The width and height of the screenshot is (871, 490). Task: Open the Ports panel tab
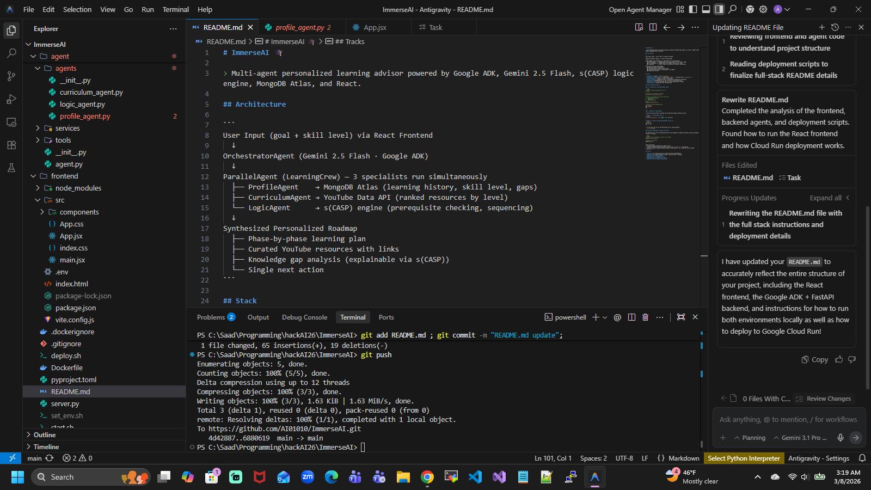tap(386, 317)
